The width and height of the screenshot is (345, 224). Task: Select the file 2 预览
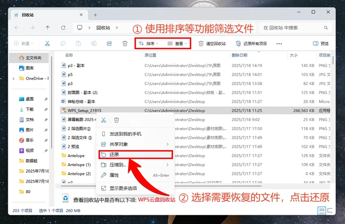73,147
